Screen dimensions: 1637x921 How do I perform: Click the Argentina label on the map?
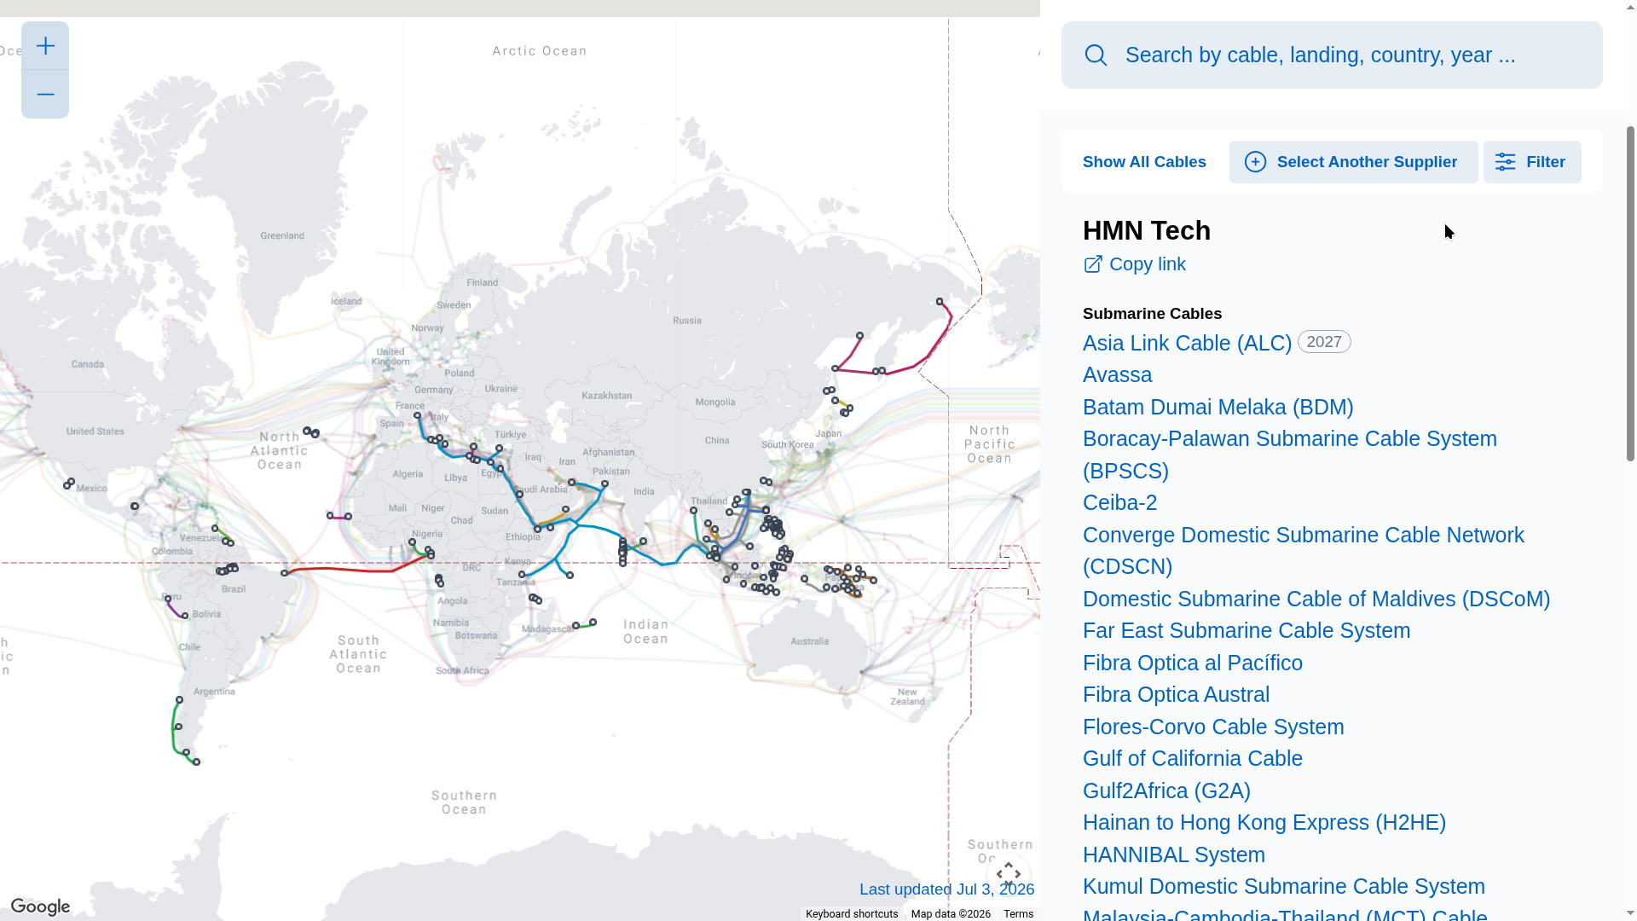(214, 692)
